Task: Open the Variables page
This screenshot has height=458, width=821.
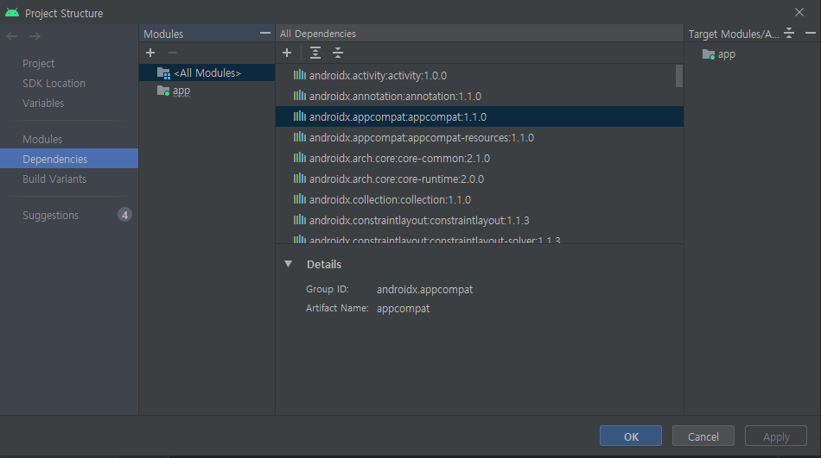Action: (43, 103)
